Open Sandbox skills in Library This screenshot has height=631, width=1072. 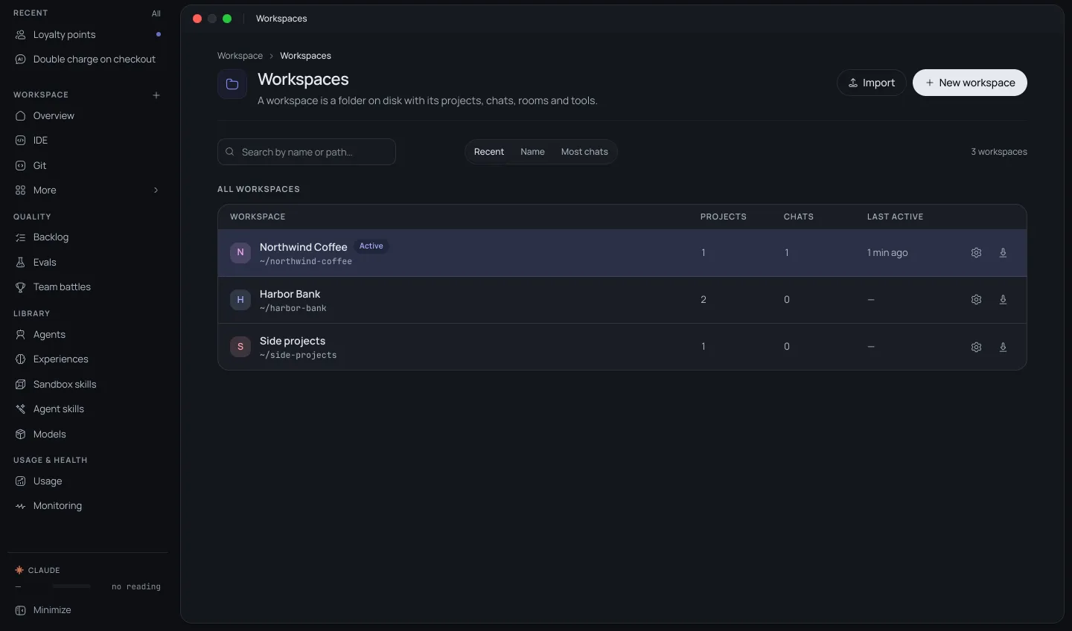88,384
